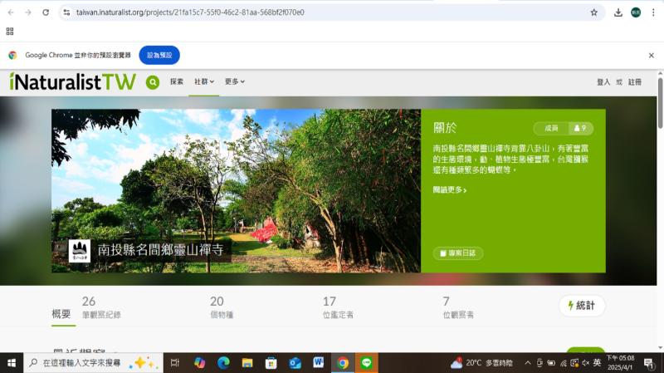Viewport: 664px width, 373px height.
Task: Open File Explorer from taskbar
Action: point(247,363)
